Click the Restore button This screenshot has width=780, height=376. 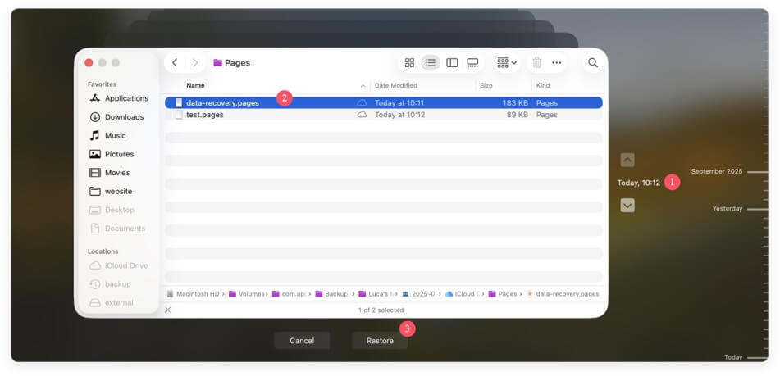tap(380, 341)
